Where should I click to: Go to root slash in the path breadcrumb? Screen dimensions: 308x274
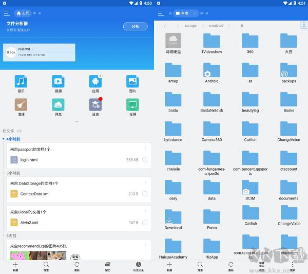coord(165,26)
